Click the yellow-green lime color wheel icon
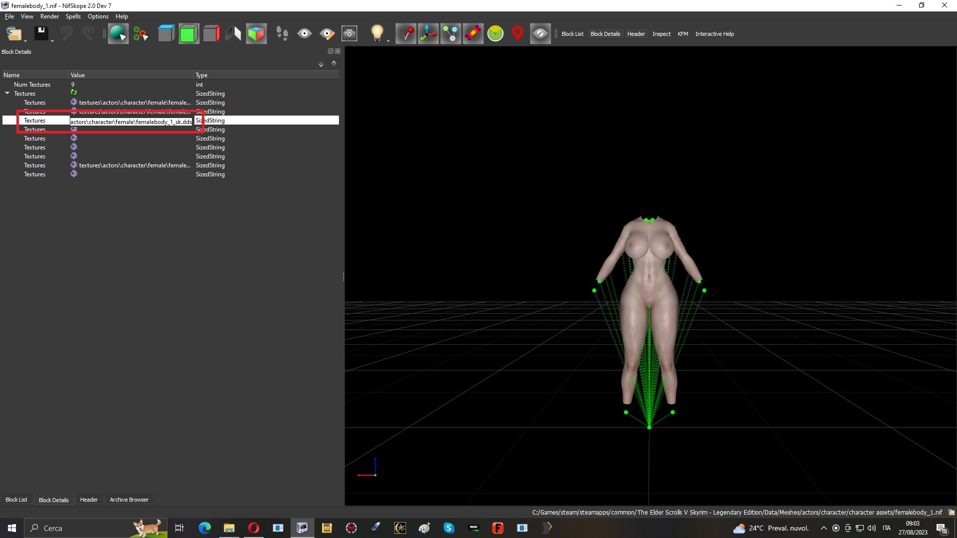The width and height of the screenshot is (957, 538). click(x=495, y=34)
